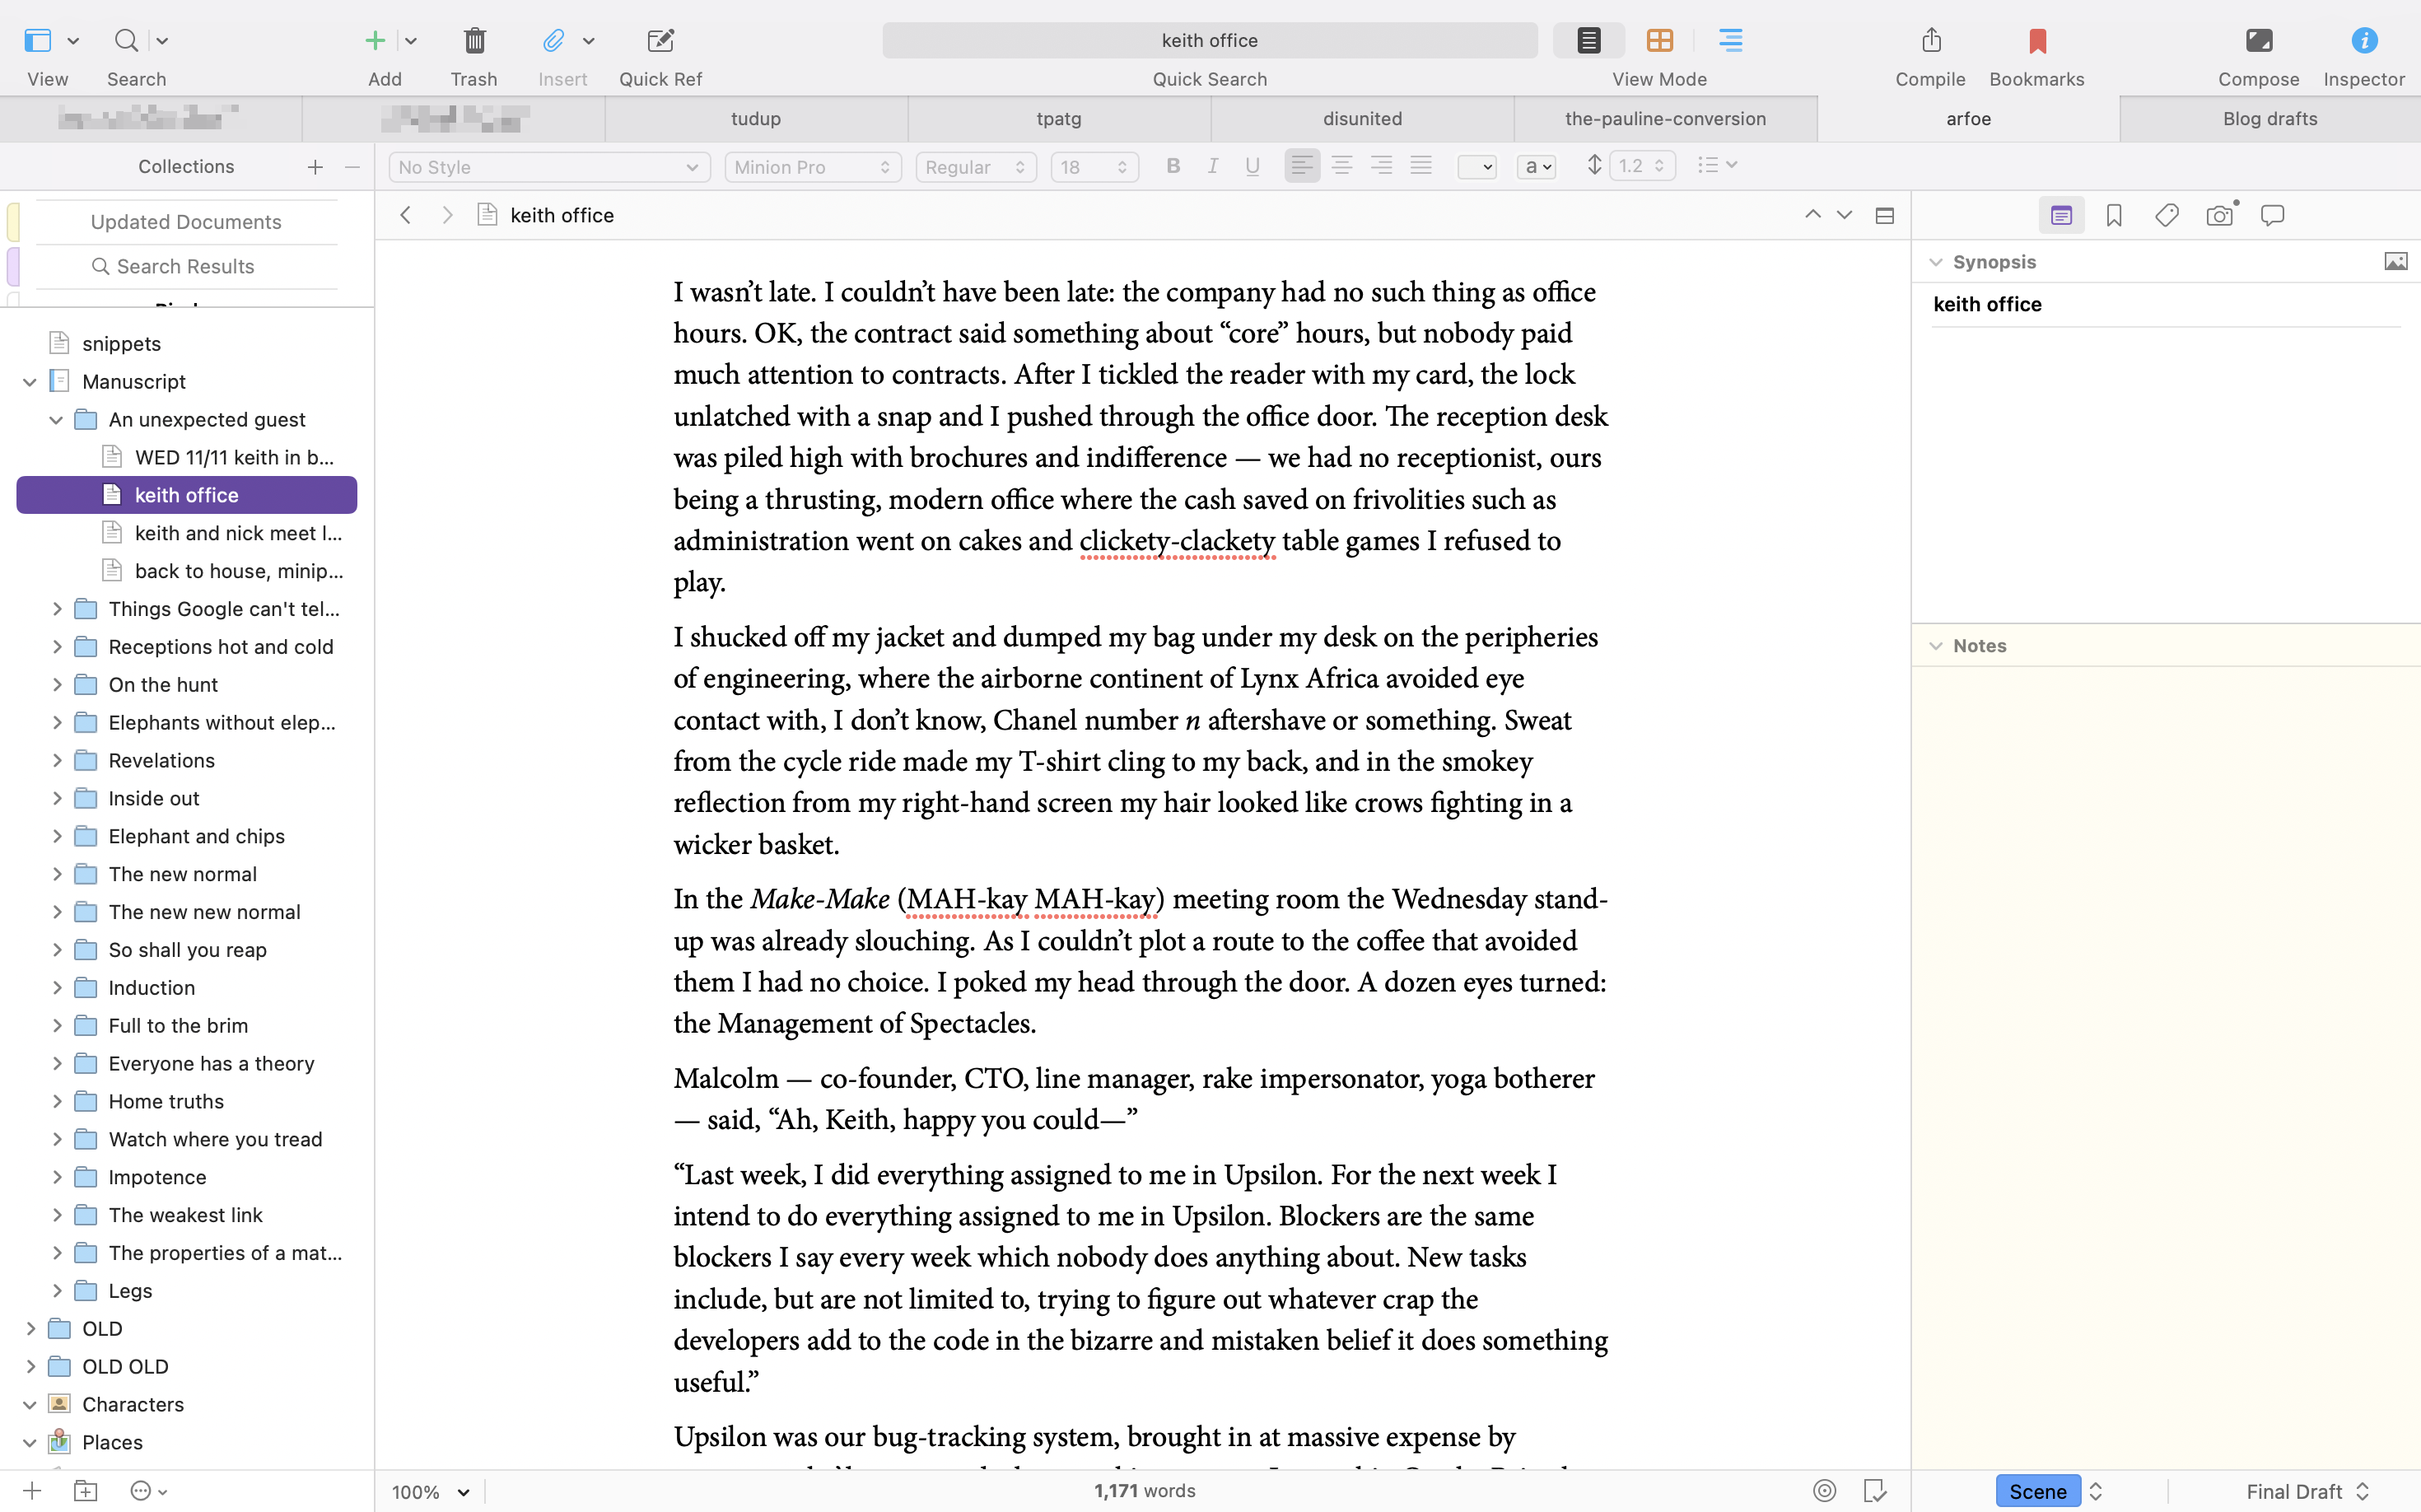Viewport: 2421px width, 1512px height.
Task: Open the Bookmarks toolbar icon
Action: click(2036, 41)
